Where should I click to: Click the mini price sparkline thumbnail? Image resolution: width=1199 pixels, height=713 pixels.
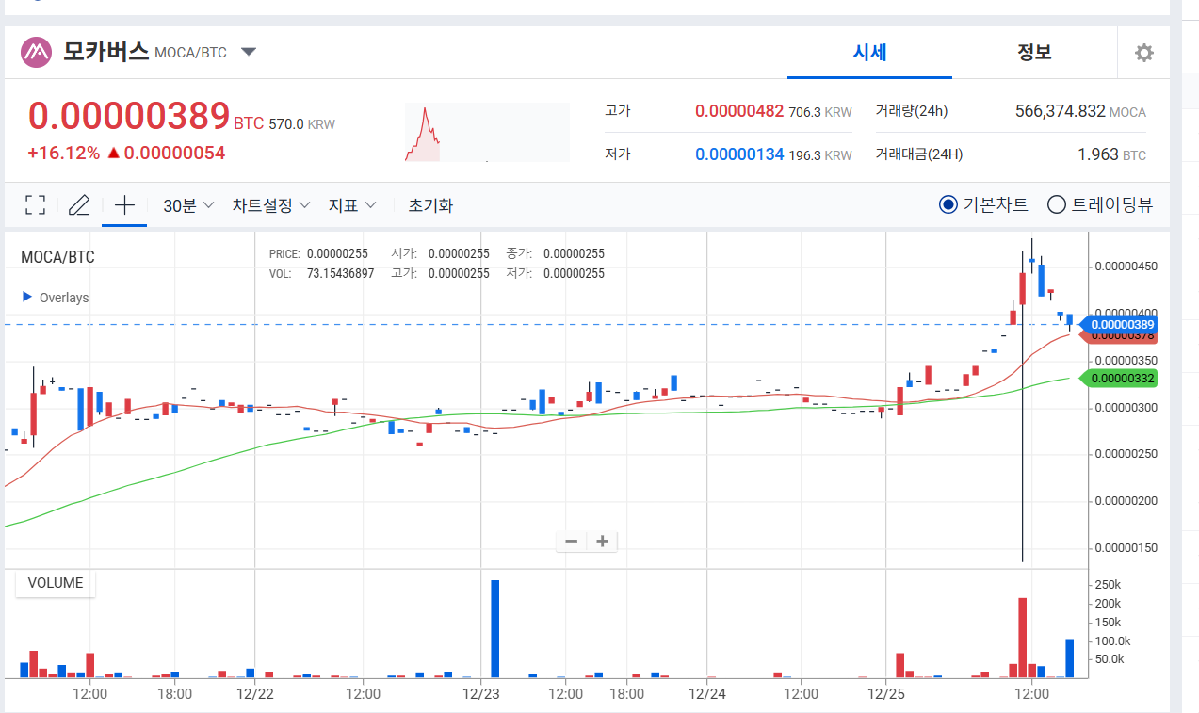pos(487,133)
